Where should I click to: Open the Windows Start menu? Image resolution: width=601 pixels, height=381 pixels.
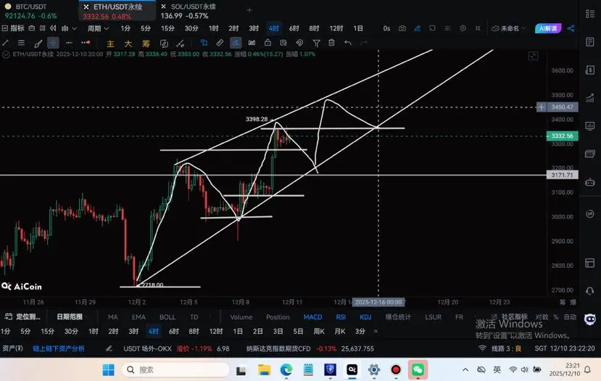coord(109,370)
